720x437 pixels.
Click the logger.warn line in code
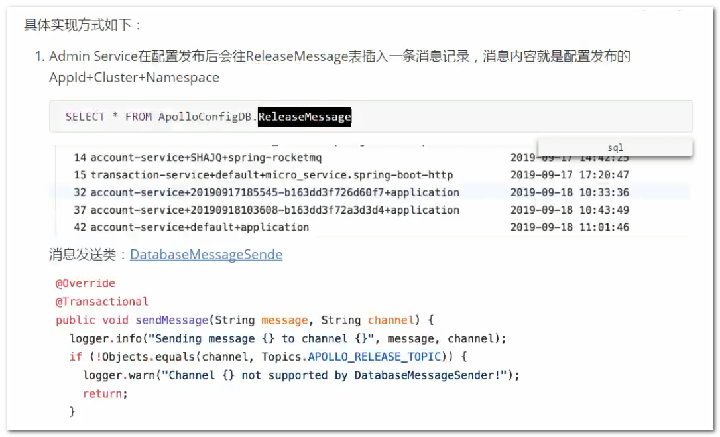(301, 375)
